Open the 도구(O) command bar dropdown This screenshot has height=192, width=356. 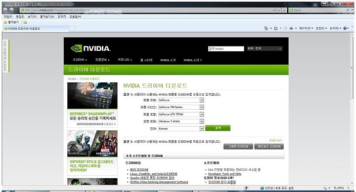pos(335,28)
